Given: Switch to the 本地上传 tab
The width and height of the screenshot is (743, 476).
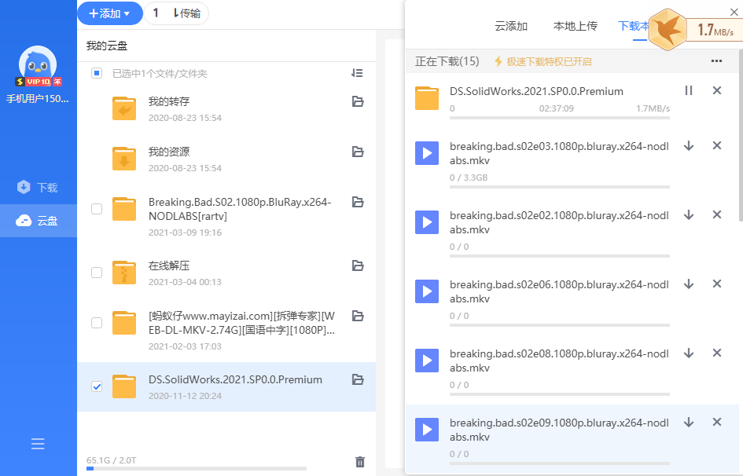Looking at the screenshot, I should (x=576, y=26).
